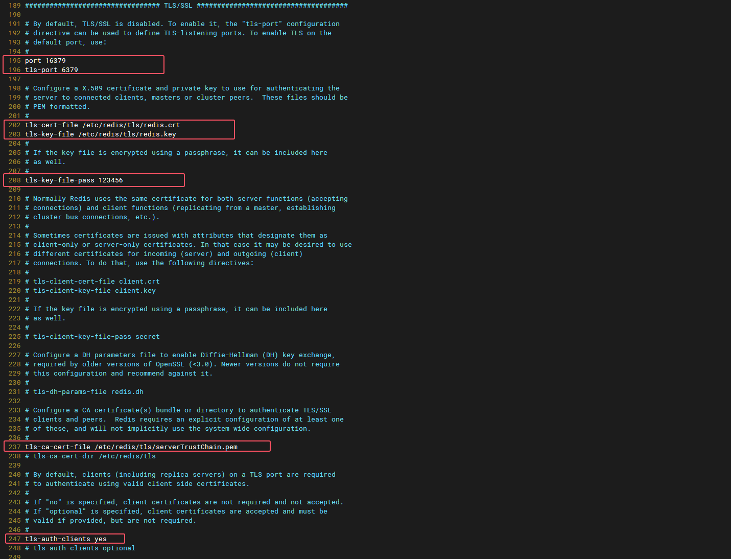Screen dimensions: 731x559
Task: Click the commented 'tls-auth-clients optional' line
Action: (80, 548)
